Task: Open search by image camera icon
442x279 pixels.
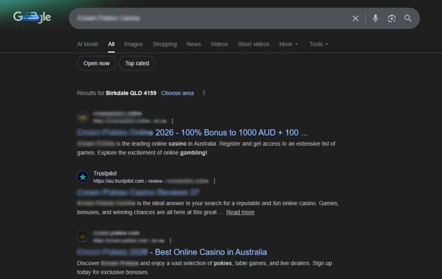Action: point(391,18)
